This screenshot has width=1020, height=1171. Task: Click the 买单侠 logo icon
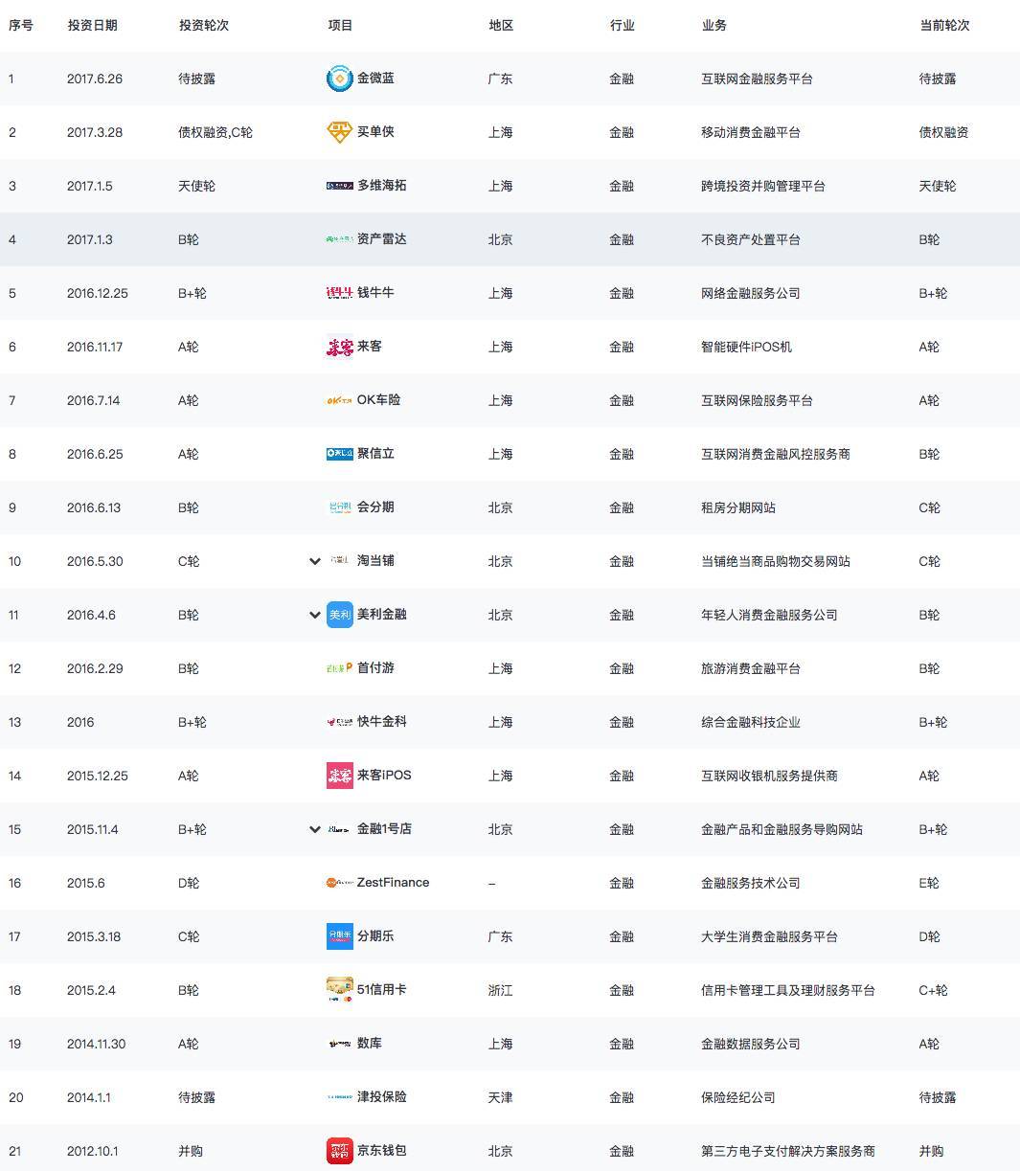click(340, 132)
